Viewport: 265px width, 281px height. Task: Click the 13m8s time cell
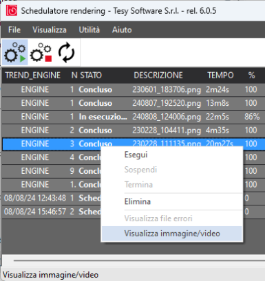pos(217,103)
